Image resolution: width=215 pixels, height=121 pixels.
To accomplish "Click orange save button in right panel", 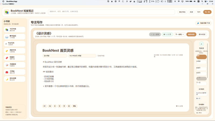I will click(201, 57).
